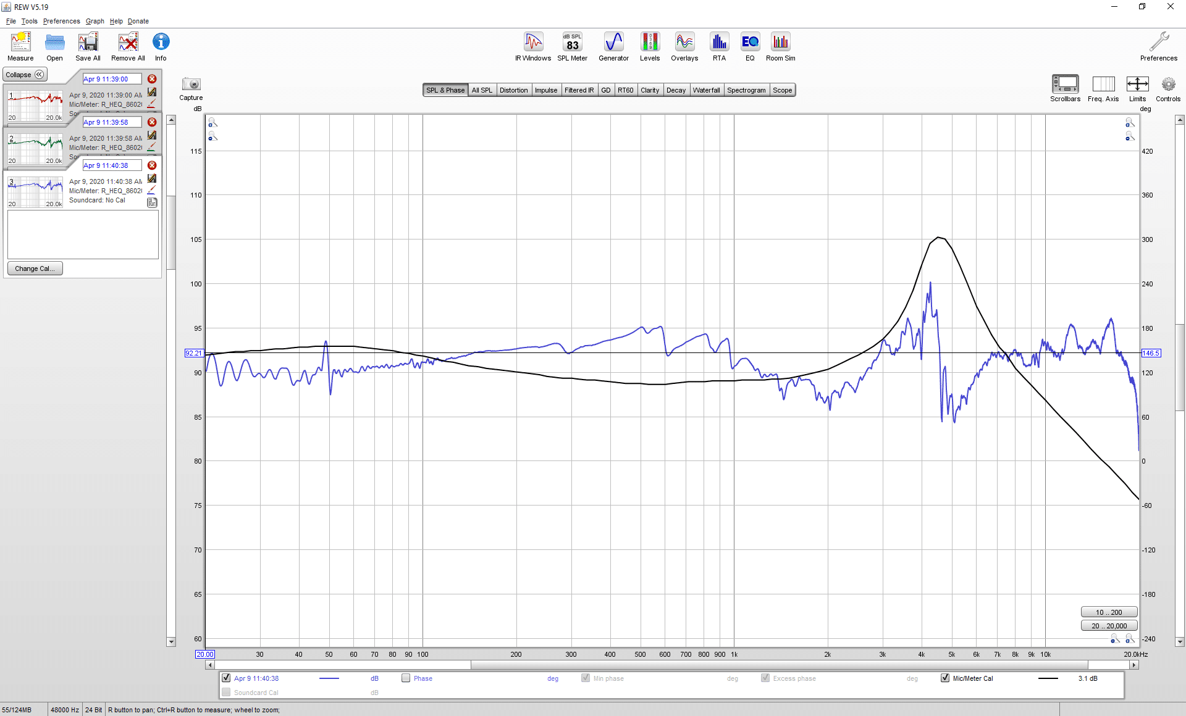Capture the graph image
This screenshot has width=1186, height=716.
pyautogui.click(x=191, y=89)
